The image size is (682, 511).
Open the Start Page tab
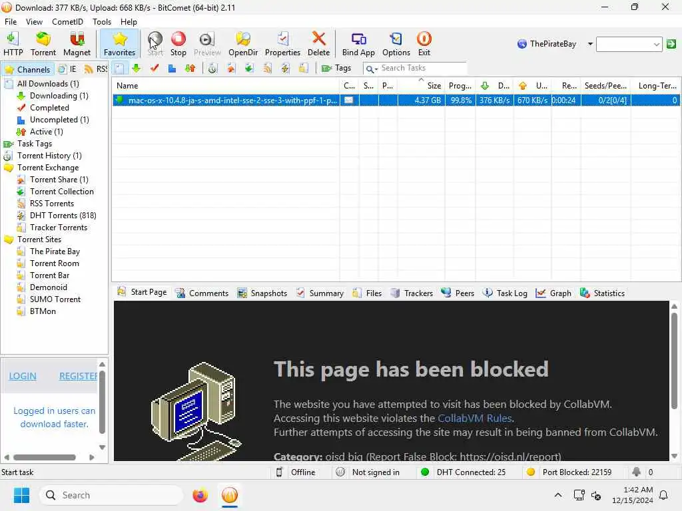[x=143, y=293]
